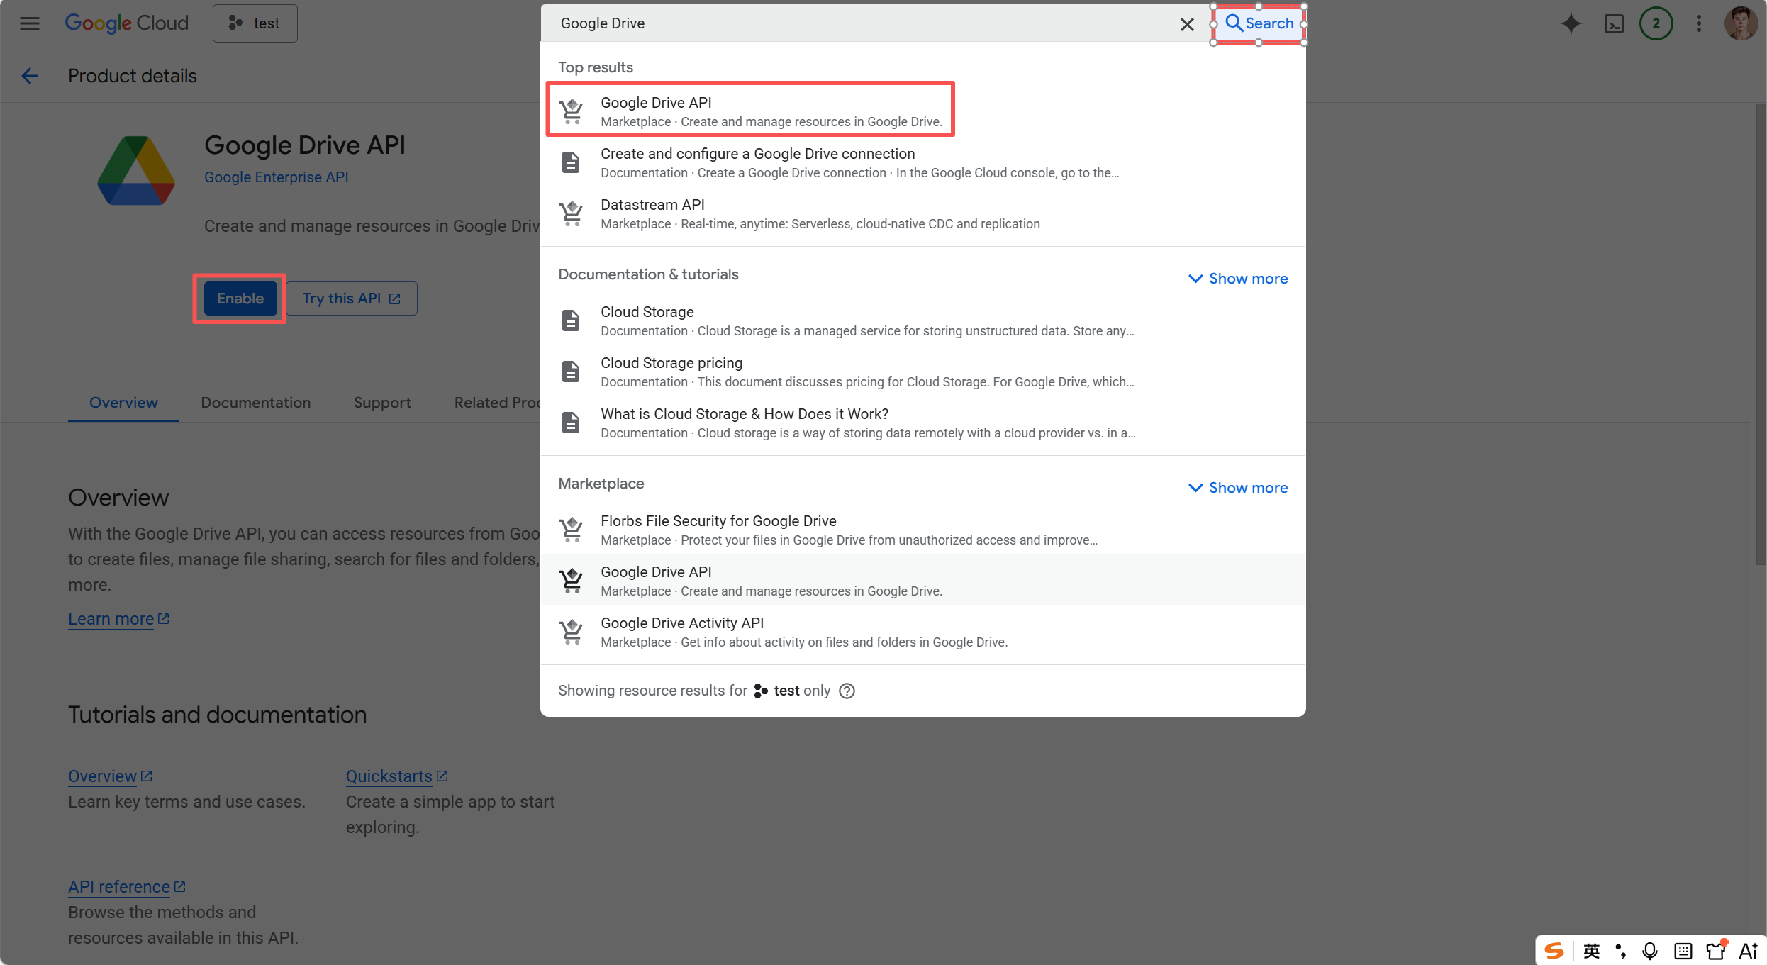The height and width of the screenshot is (965, 1767).
Task: Open the Google Enterprise API link
Action: pyautogui.click(x=276, y=177)
